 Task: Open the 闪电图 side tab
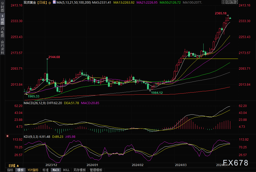coord(2,32)
